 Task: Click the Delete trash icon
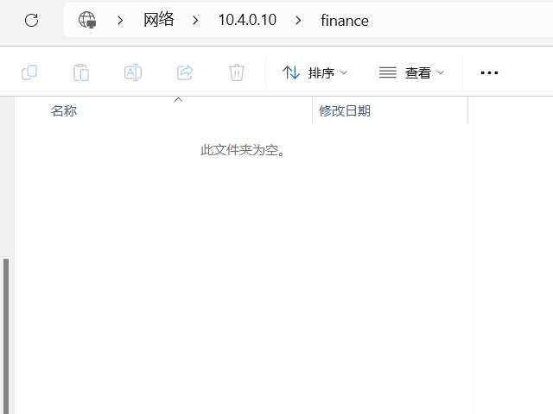click(x=237, y=72)
